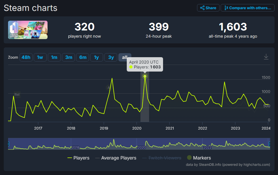Click the 1,603 all-time peak value
This screenshot has width=278, height=175.
point(233,27)
